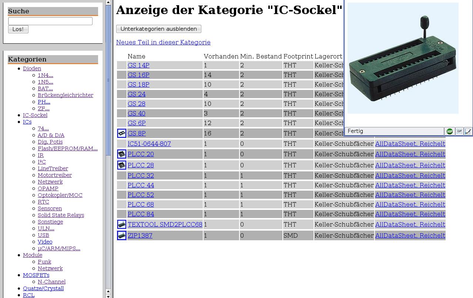Open the TEXTOOL SMD2PLCC68 thumbnail

(x=121, y=224)
